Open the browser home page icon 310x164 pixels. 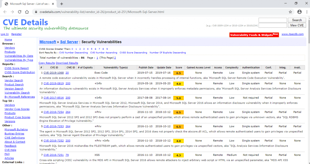click(27, 12)
